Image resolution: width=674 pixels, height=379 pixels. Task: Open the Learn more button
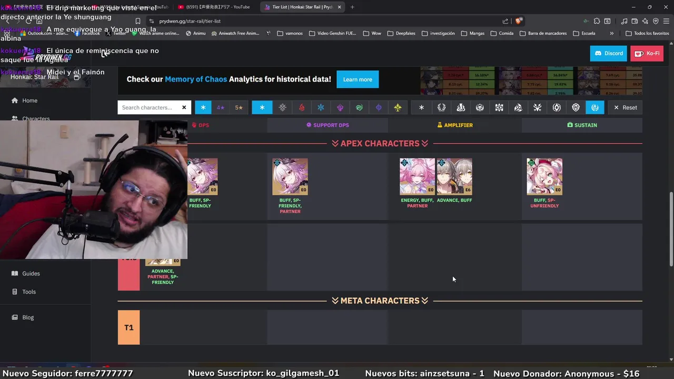pos(358,79)
